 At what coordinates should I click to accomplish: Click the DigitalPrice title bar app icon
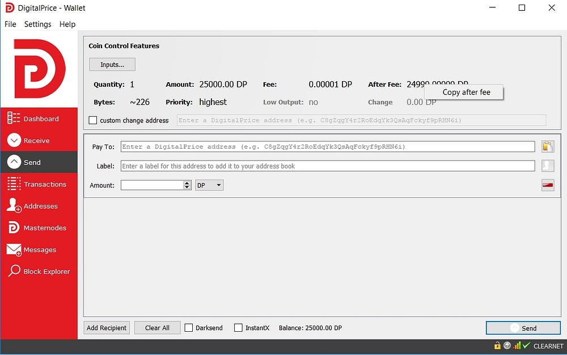tap(10, 7)
